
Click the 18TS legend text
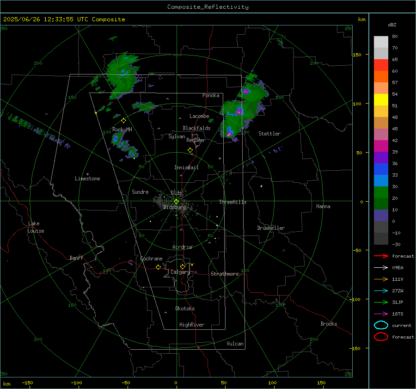tap(398, 314)
